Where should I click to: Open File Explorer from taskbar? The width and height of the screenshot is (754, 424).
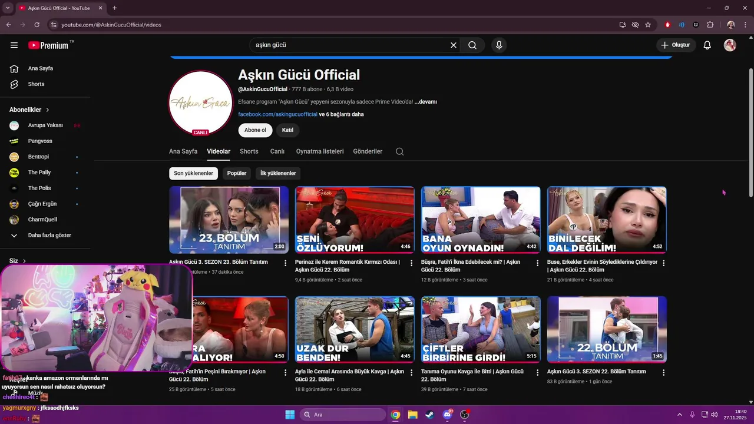pyautogui.click(x=412, y=415)
